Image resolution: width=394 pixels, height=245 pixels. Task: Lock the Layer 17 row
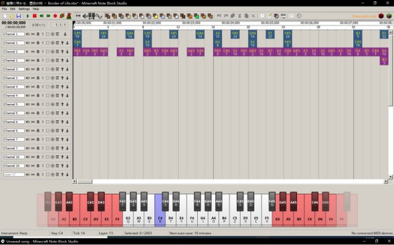click(x=38, y=174)
